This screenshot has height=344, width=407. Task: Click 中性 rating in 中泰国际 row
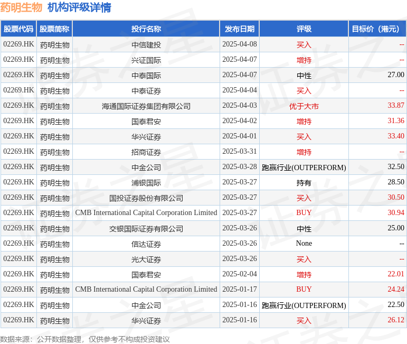pyautogui.click(x=304, y=76)
